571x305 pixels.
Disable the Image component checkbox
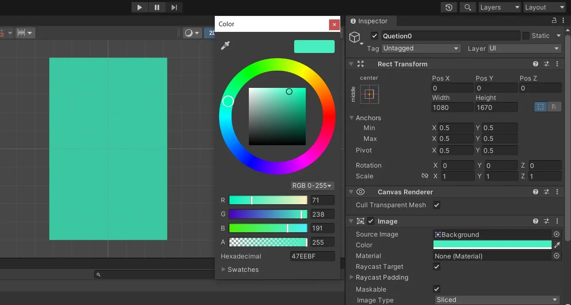click(x=371, y=221)
